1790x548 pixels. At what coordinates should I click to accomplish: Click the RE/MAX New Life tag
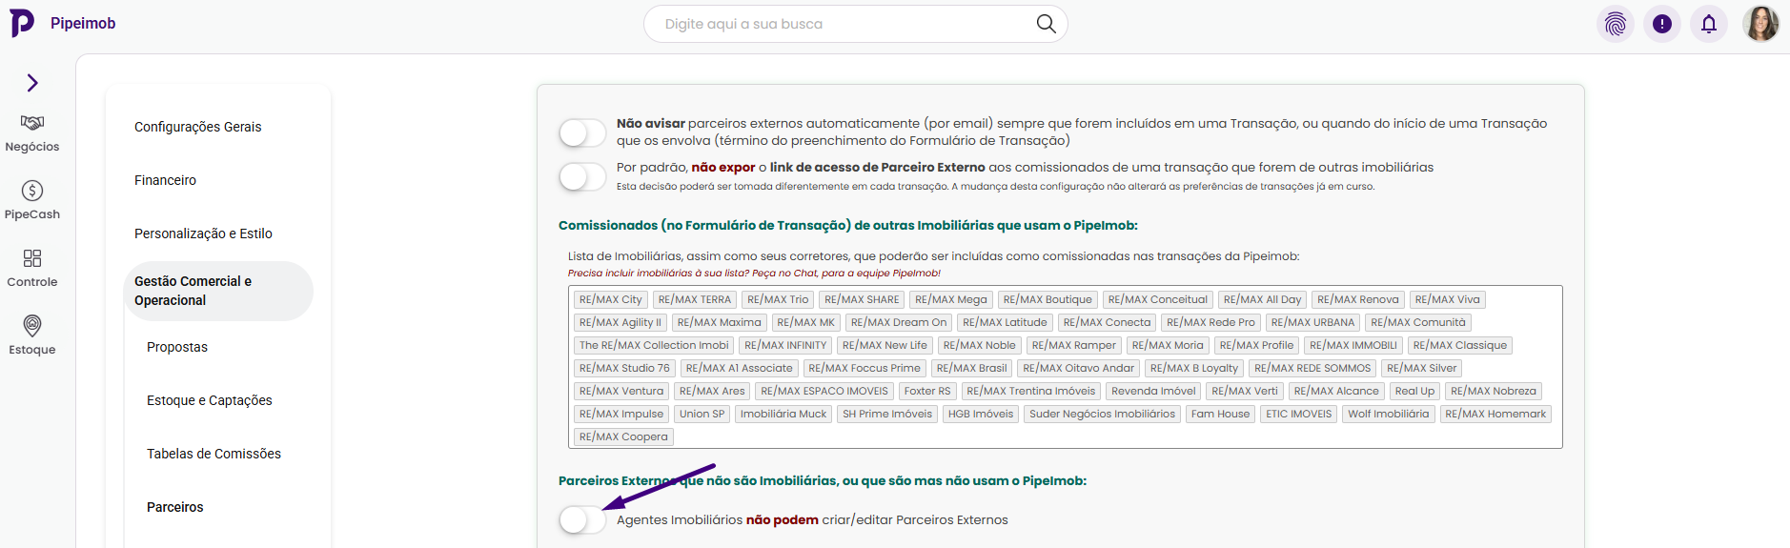tap(885, 345)
